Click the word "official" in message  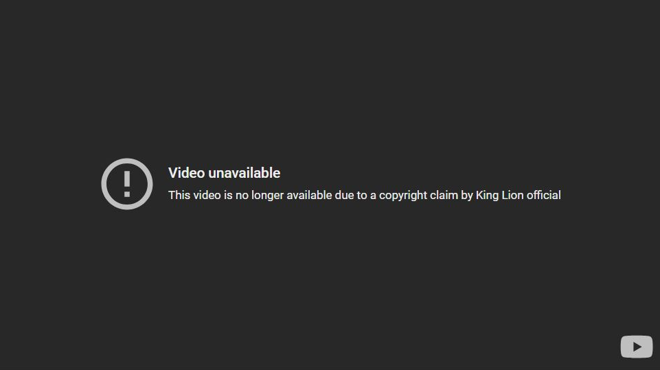click(x=544, y=196)
